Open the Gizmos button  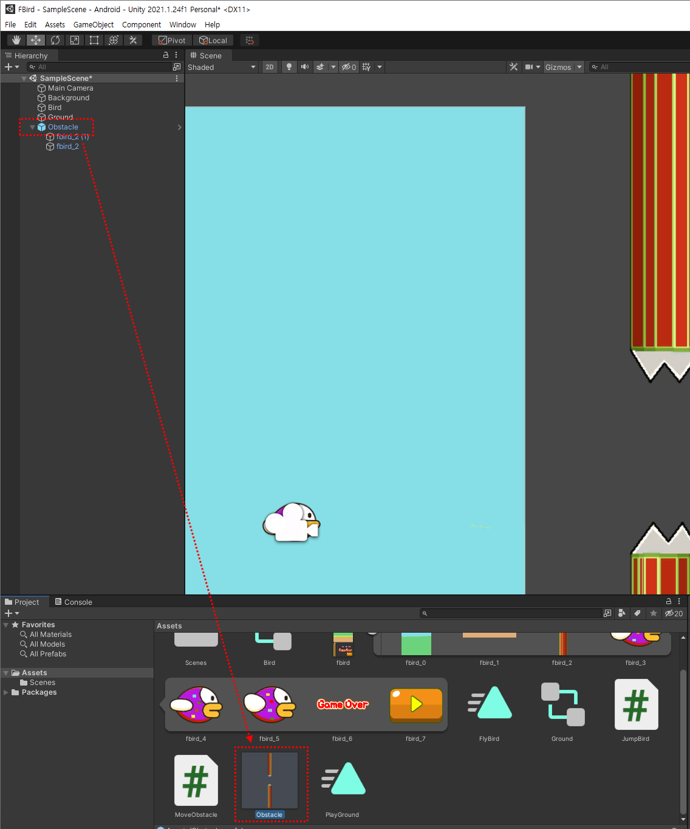pyautogui.click(x=558, y=67)
